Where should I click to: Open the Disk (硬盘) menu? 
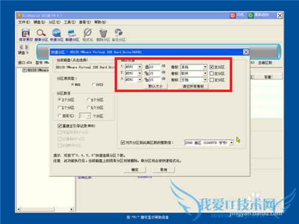coord(39,22)
